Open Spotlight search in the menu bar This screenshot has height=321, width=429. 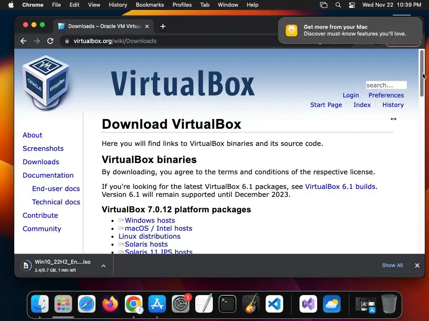point(338,5)
